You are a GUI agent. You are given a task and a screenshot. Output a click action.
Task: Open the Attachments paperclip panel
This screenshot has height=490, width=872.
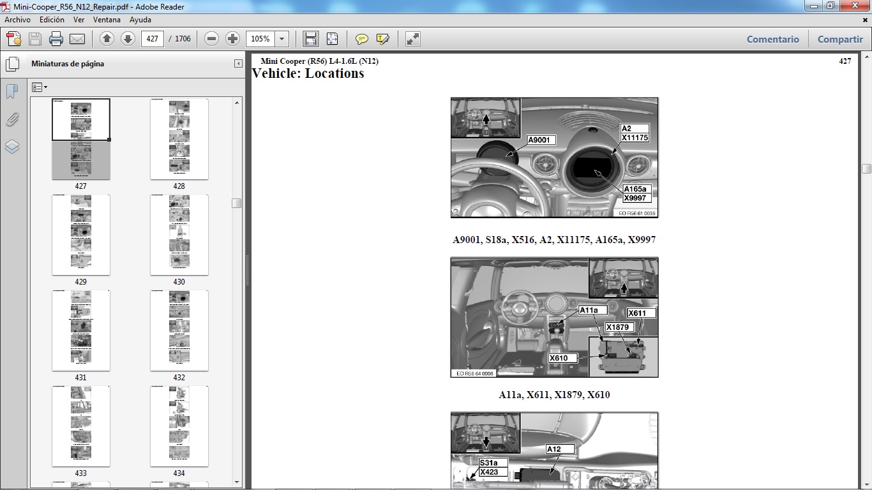12,119
